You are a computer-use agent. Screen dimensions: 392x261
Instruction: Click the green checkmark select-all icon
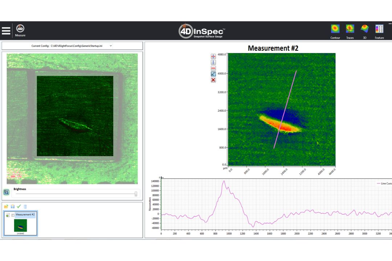[19, 207]
